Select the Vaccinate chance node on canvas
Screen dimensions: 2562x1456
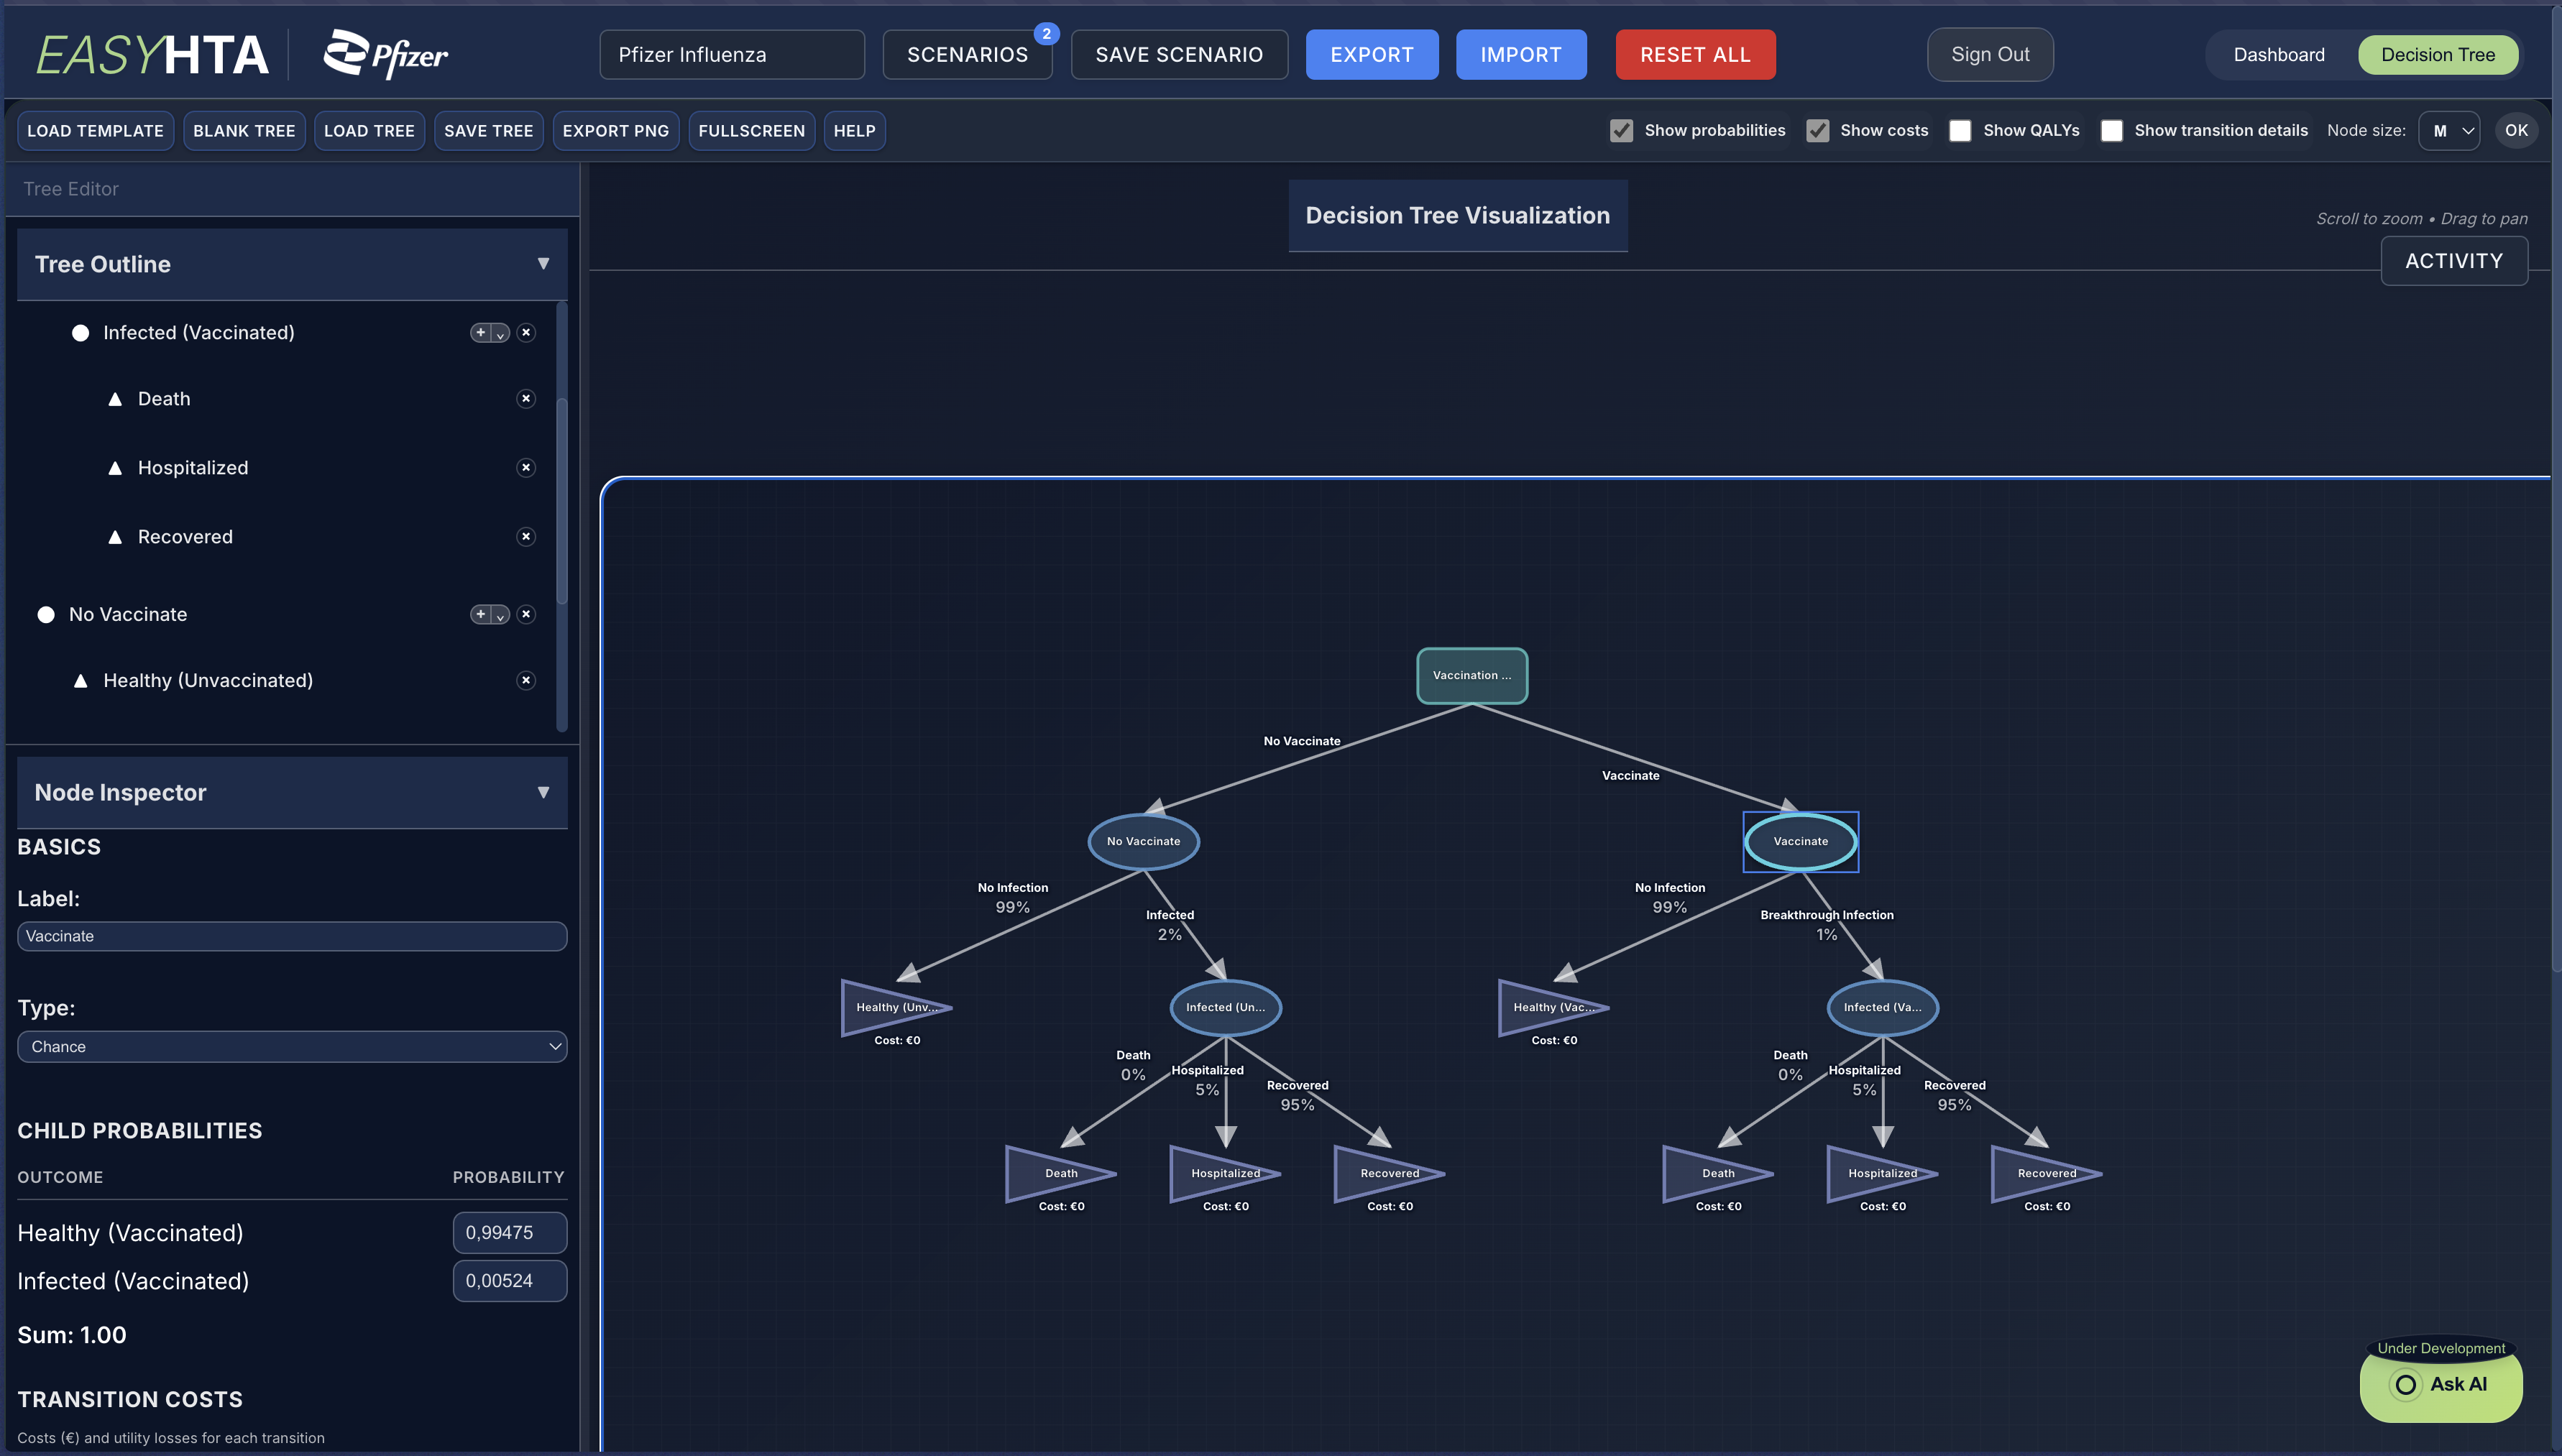click(x=1800, y=841)
